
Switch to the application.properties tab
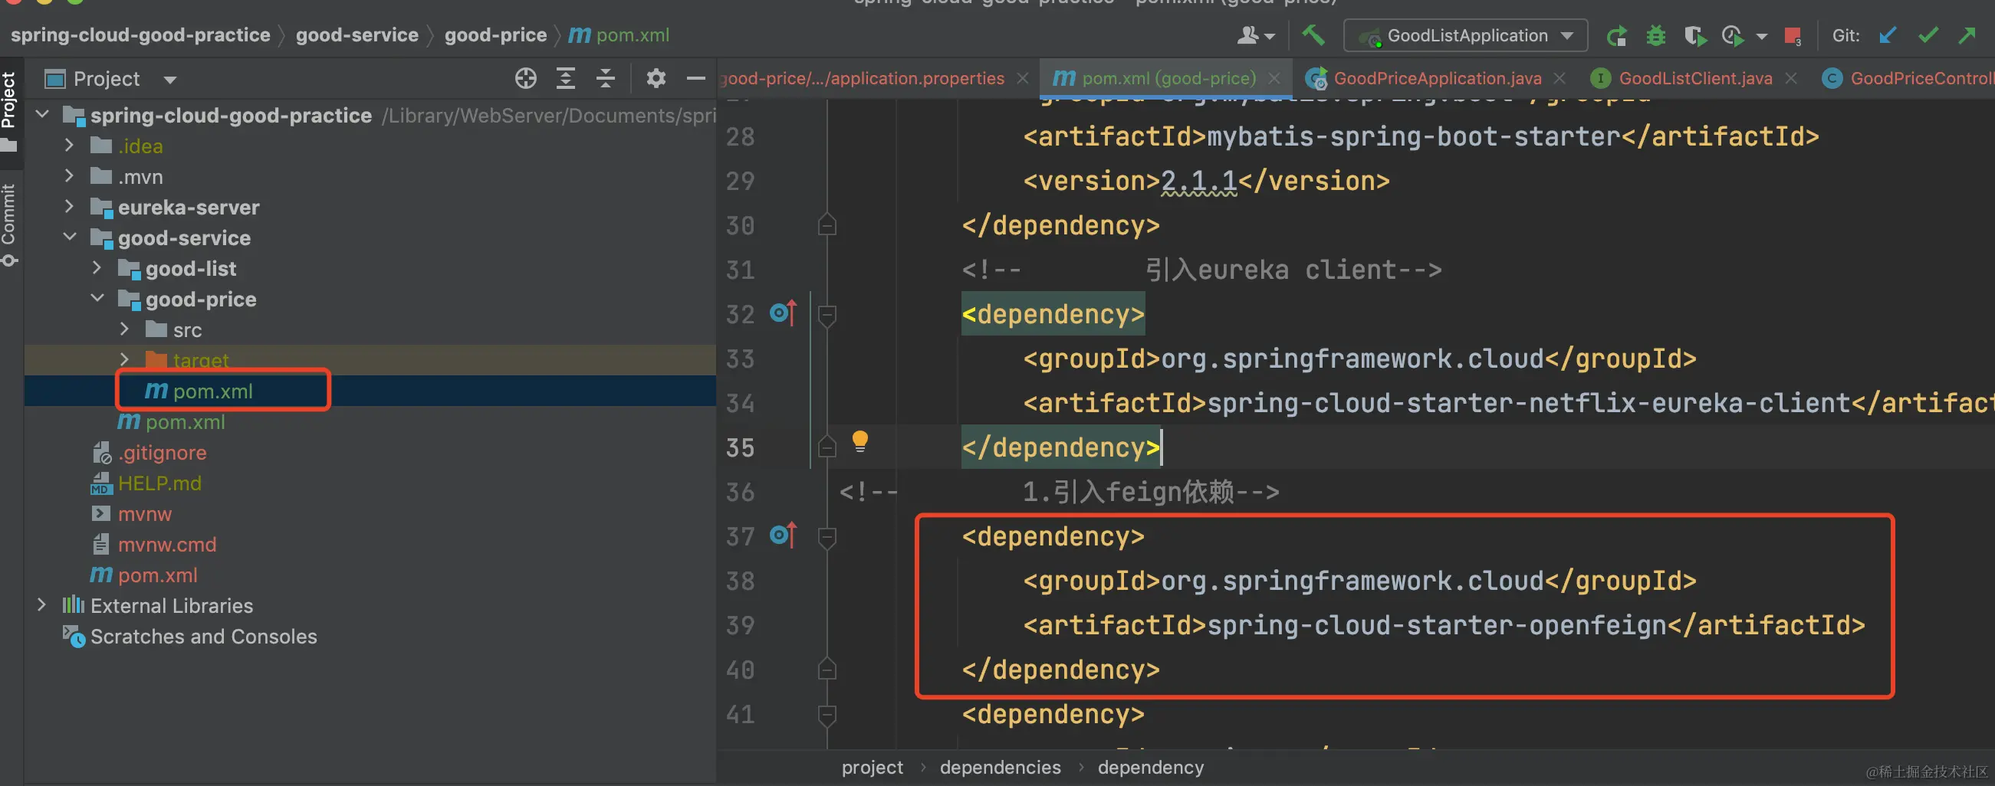(862, 78)
